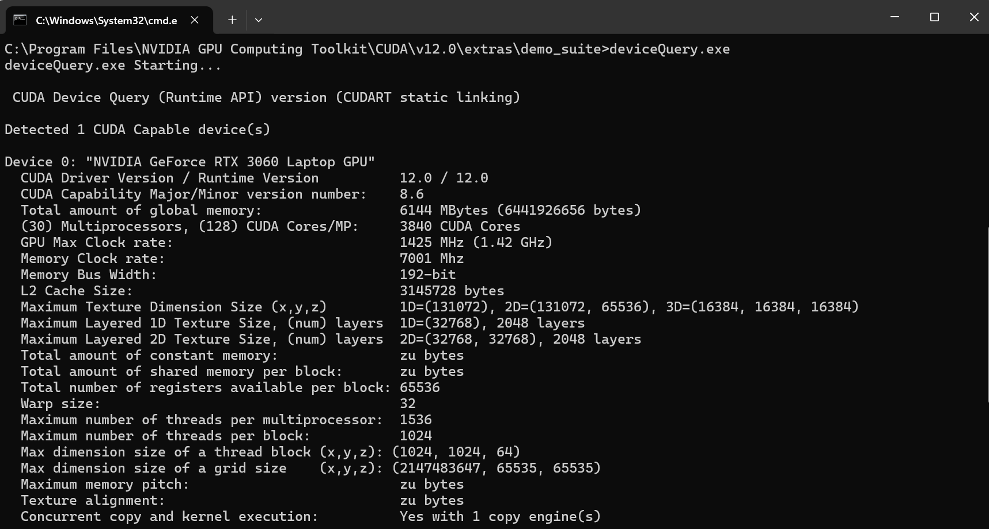
Task: Open a new terminal tab
Action: pyautogui.click(x=232, y=20)
